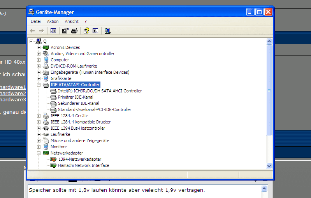Screen dimensions: 311x198
Task: Select the Netzwerkadapter category label
Action: 67,153
